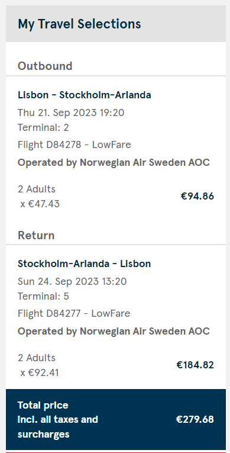Click the Stockholm-Arlanda - Lisbon route title
Image resolution: width=230 pixels, height=453 pixels.
(x=85, y=264)
